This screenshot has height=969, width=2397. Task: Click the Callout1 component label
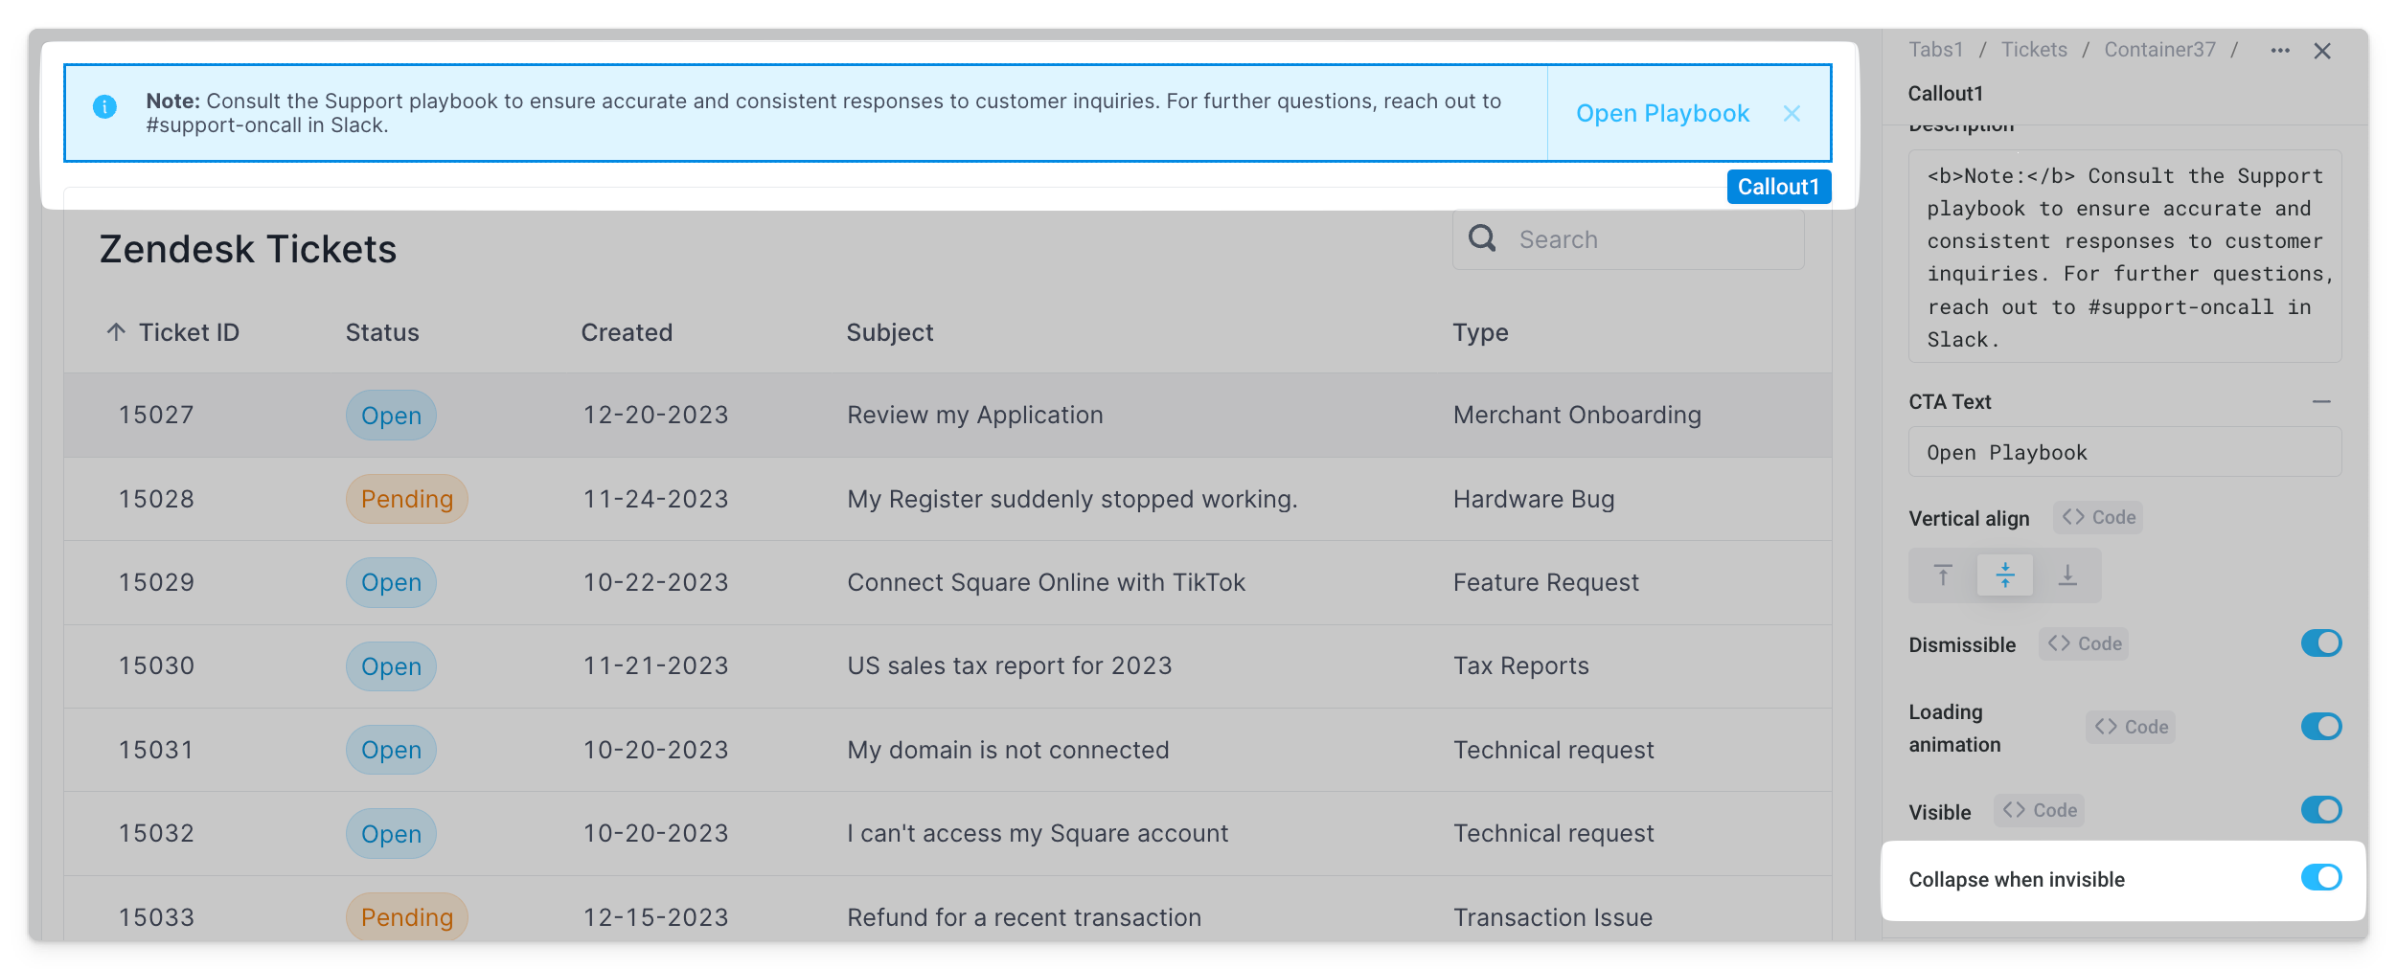coord(1778,187)
